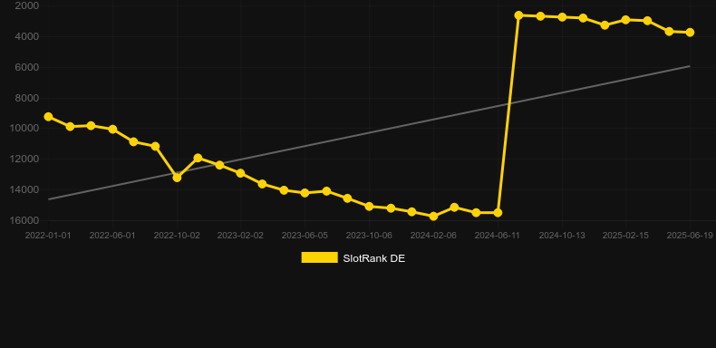716x348 pixels.
Task: Click the 2022-01-01 x-axis date label
Action: click(48, 236)
